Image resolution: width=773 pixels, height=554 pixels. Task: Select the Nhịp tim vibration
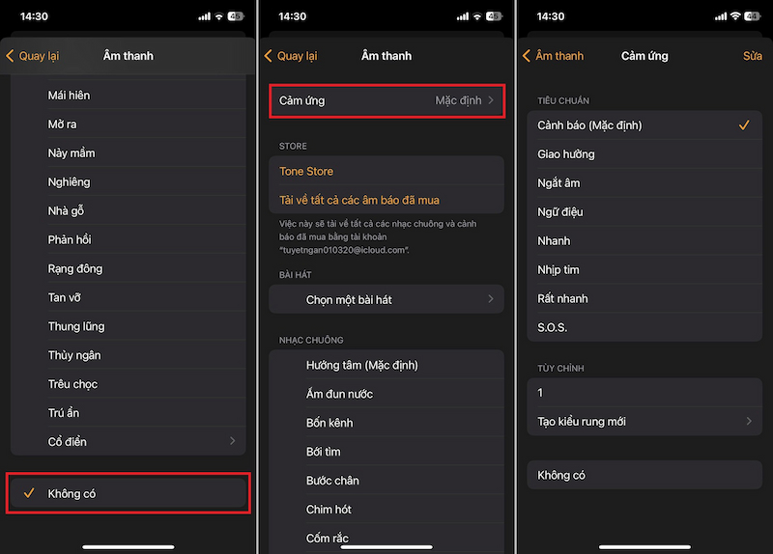[558, 269]
